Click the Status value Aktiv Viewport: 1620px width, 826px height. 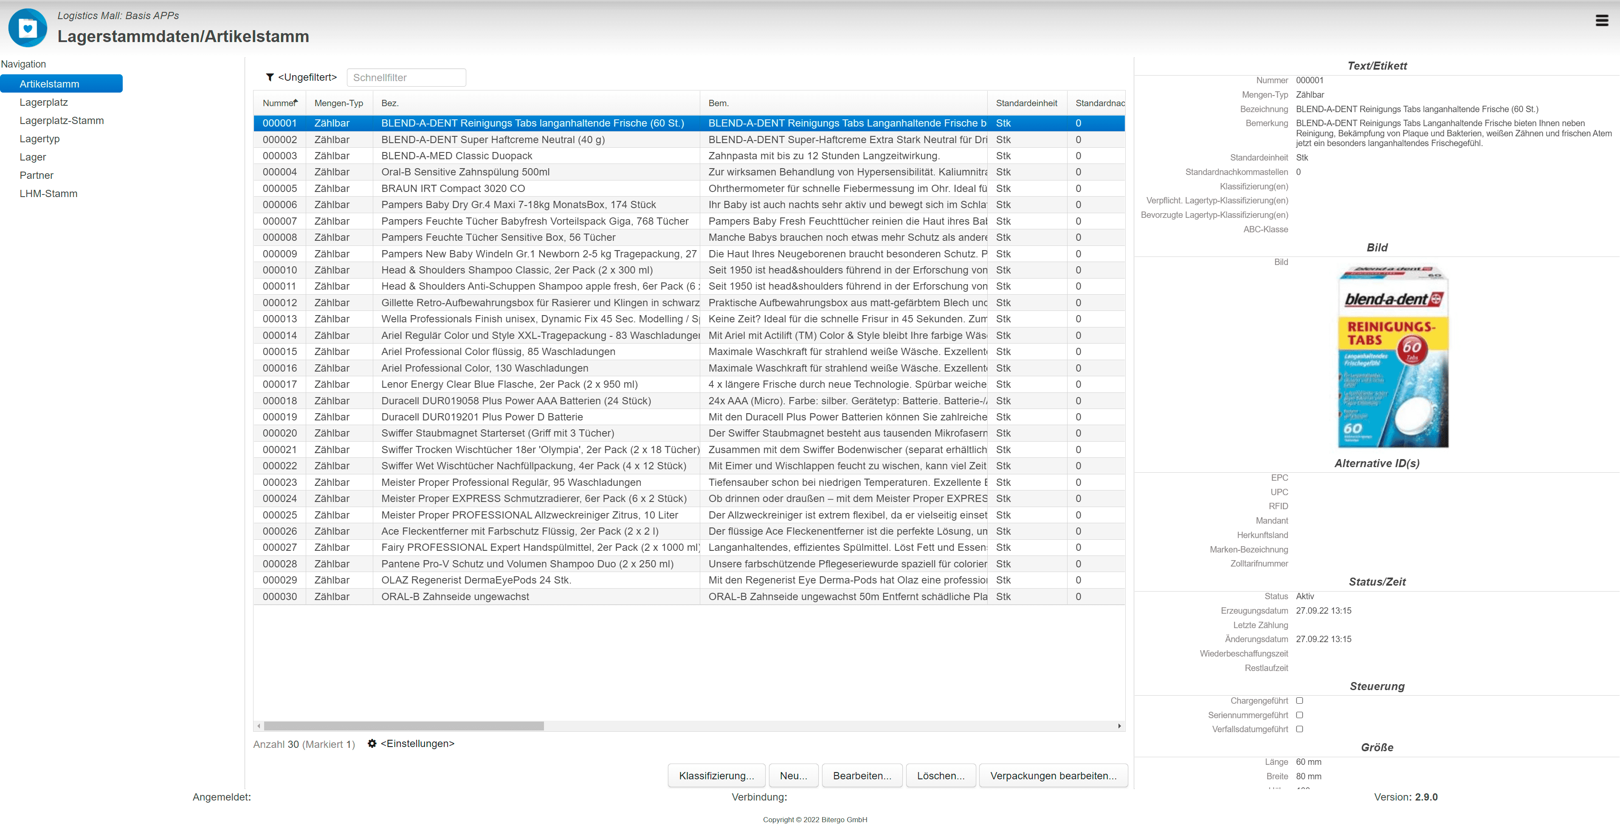point(1305,596)
